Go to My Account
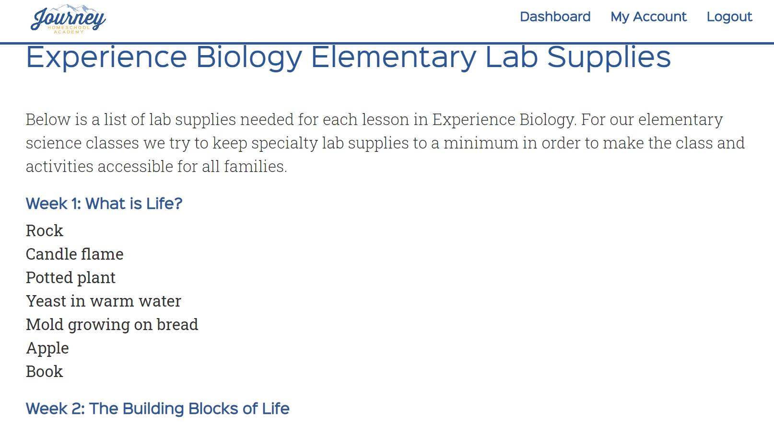The width and height of the screenshot is (774, 423). pos(648,17)
